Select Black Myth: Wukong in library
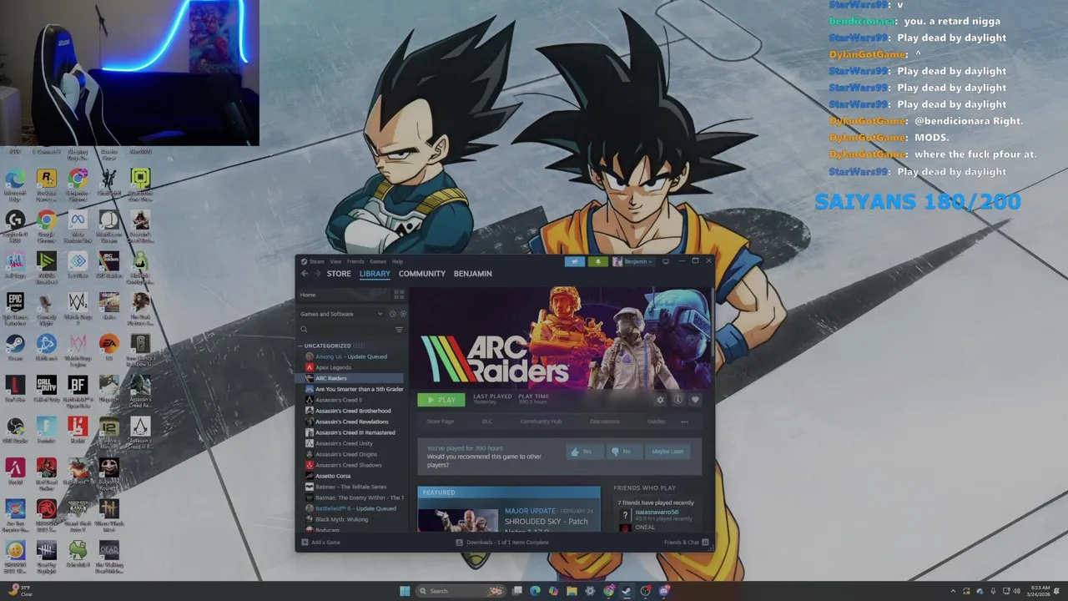1068x601 pixels. pyautogui.click(x=341, y=519)
